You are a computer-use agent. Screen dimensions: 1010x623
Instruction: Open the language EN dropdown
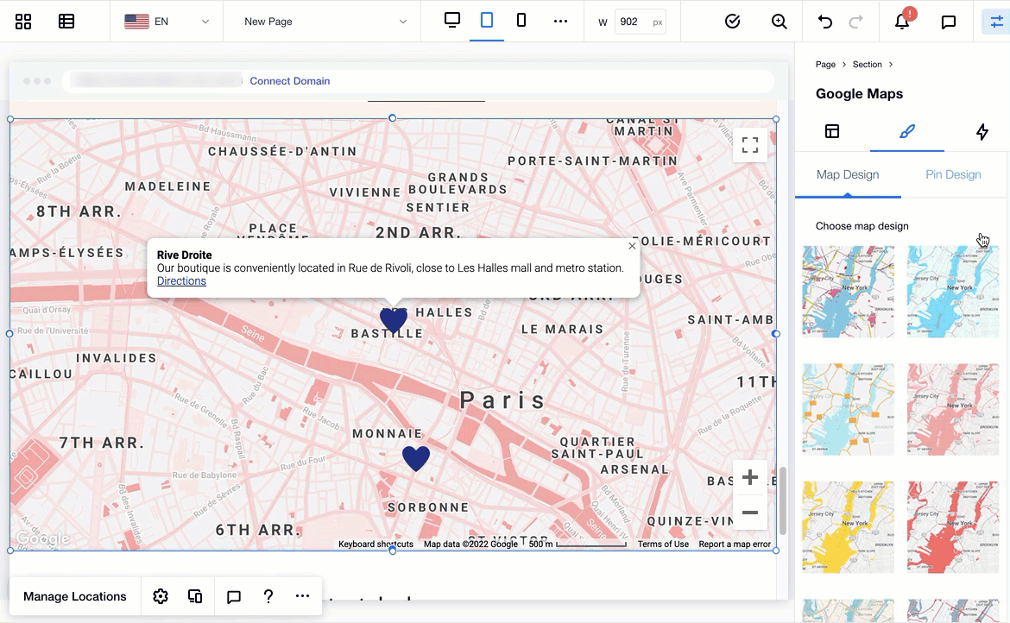pyautogui.click(x=167, y=22)
